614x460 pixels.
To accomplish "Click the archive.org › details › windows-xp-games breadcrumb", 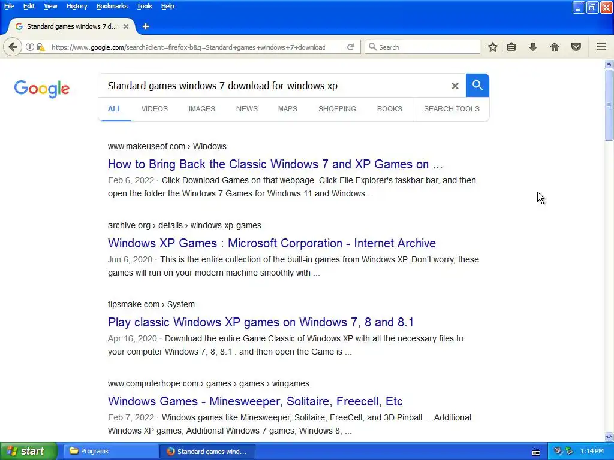I will pyautogui.click(x=185, y=225).
